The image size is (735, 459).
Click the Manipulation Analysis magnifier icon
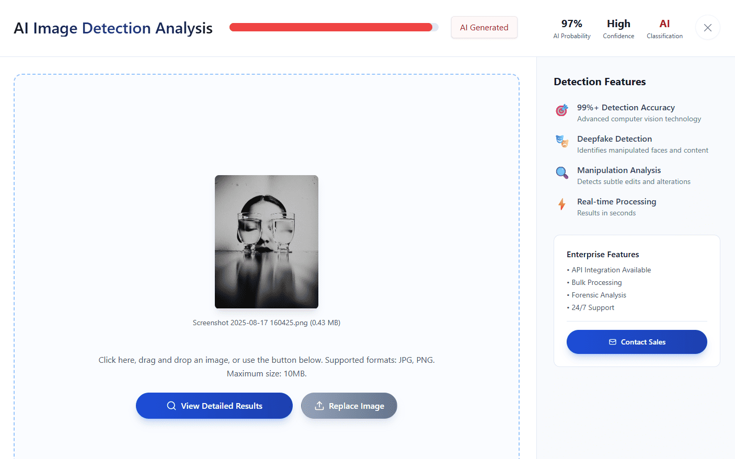tap(562, 173)
